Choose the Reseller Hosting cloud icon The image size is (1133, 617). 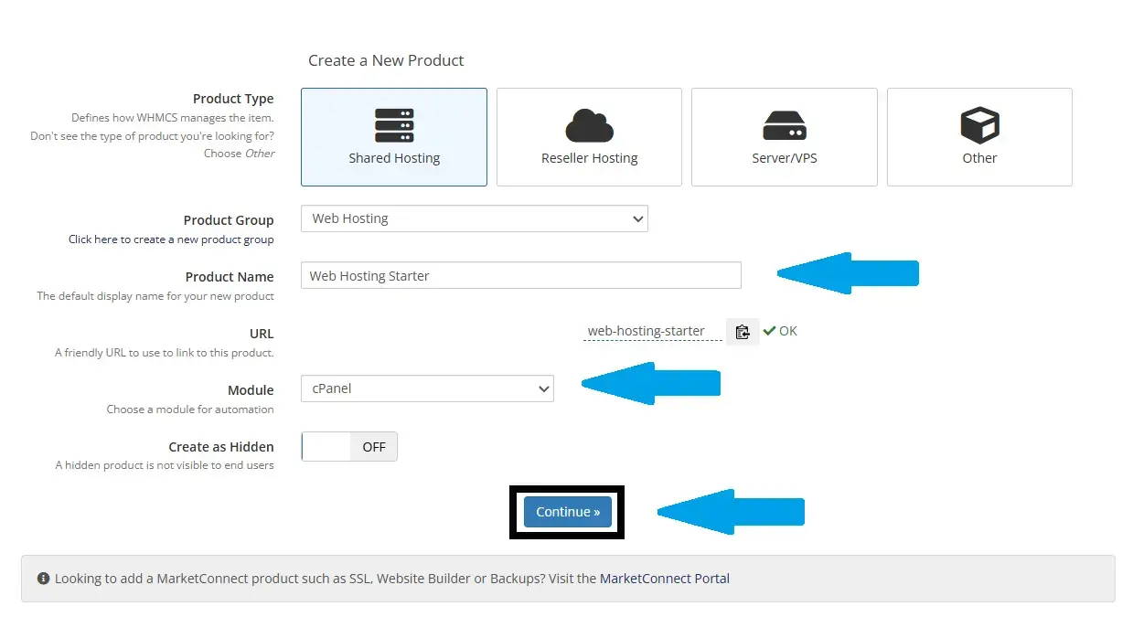589,125
